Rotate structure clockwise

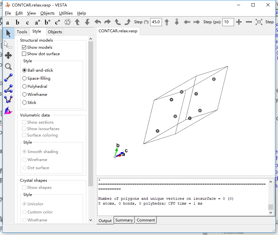coord(127,22)
